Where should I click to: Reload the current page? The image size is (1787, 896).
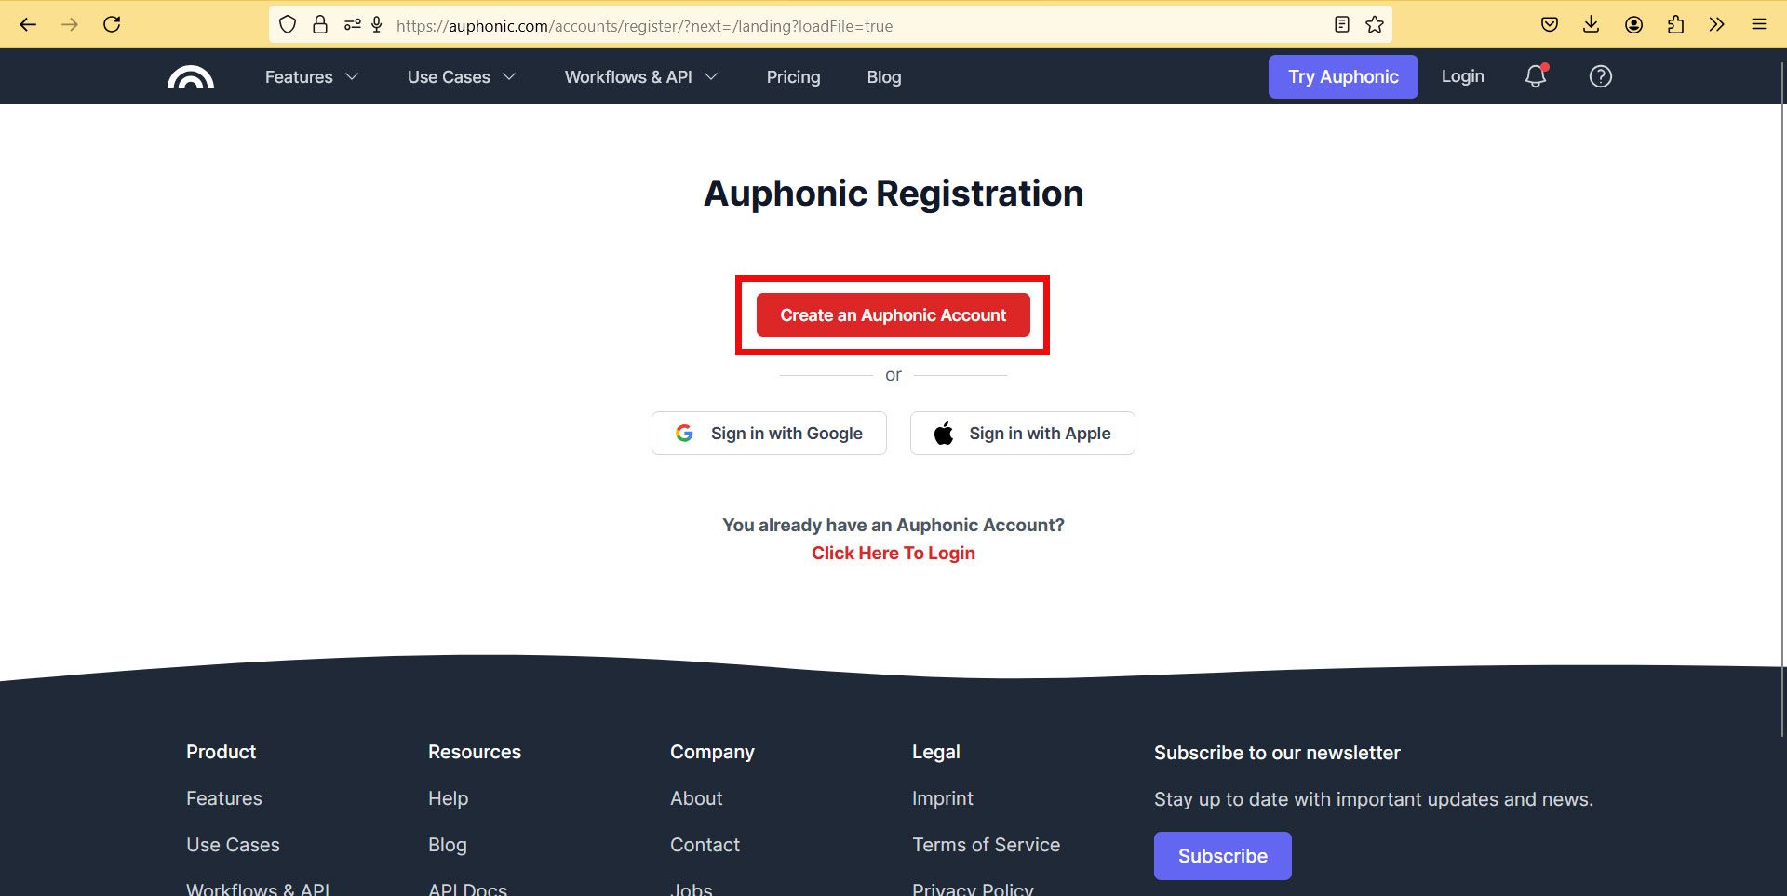112,24
